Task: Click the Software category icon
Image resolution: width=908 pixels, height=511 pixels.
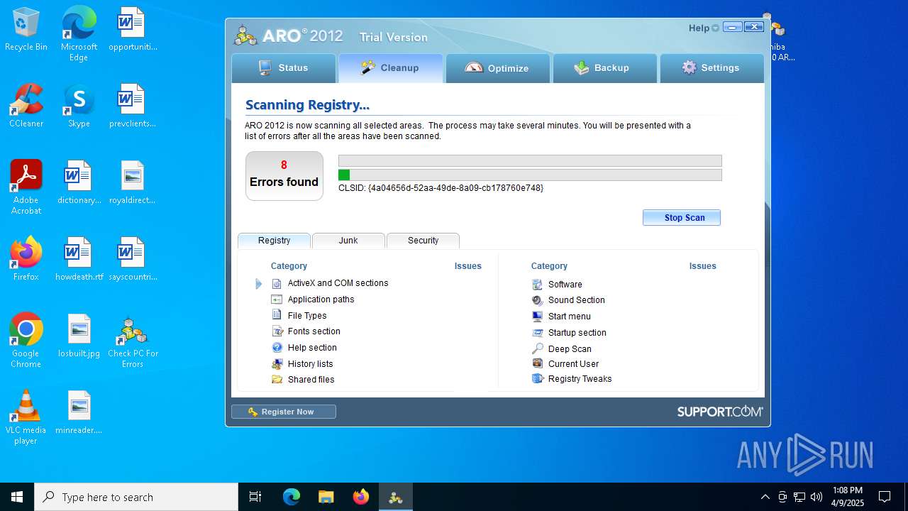Action: [x=538, y=285]
